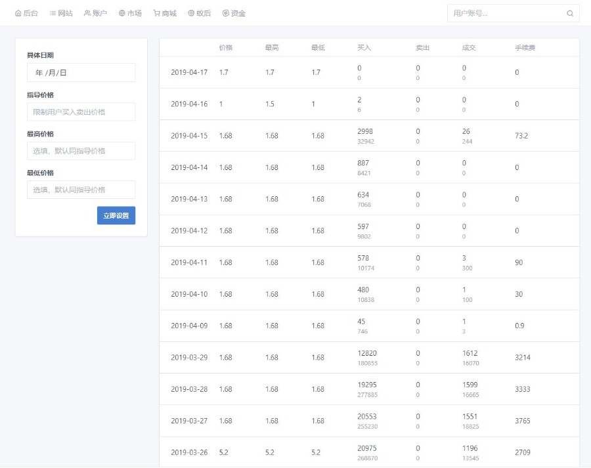Click the 2019-04-15 row date
This screenshot has width=591, height=468.
[189, 136]
